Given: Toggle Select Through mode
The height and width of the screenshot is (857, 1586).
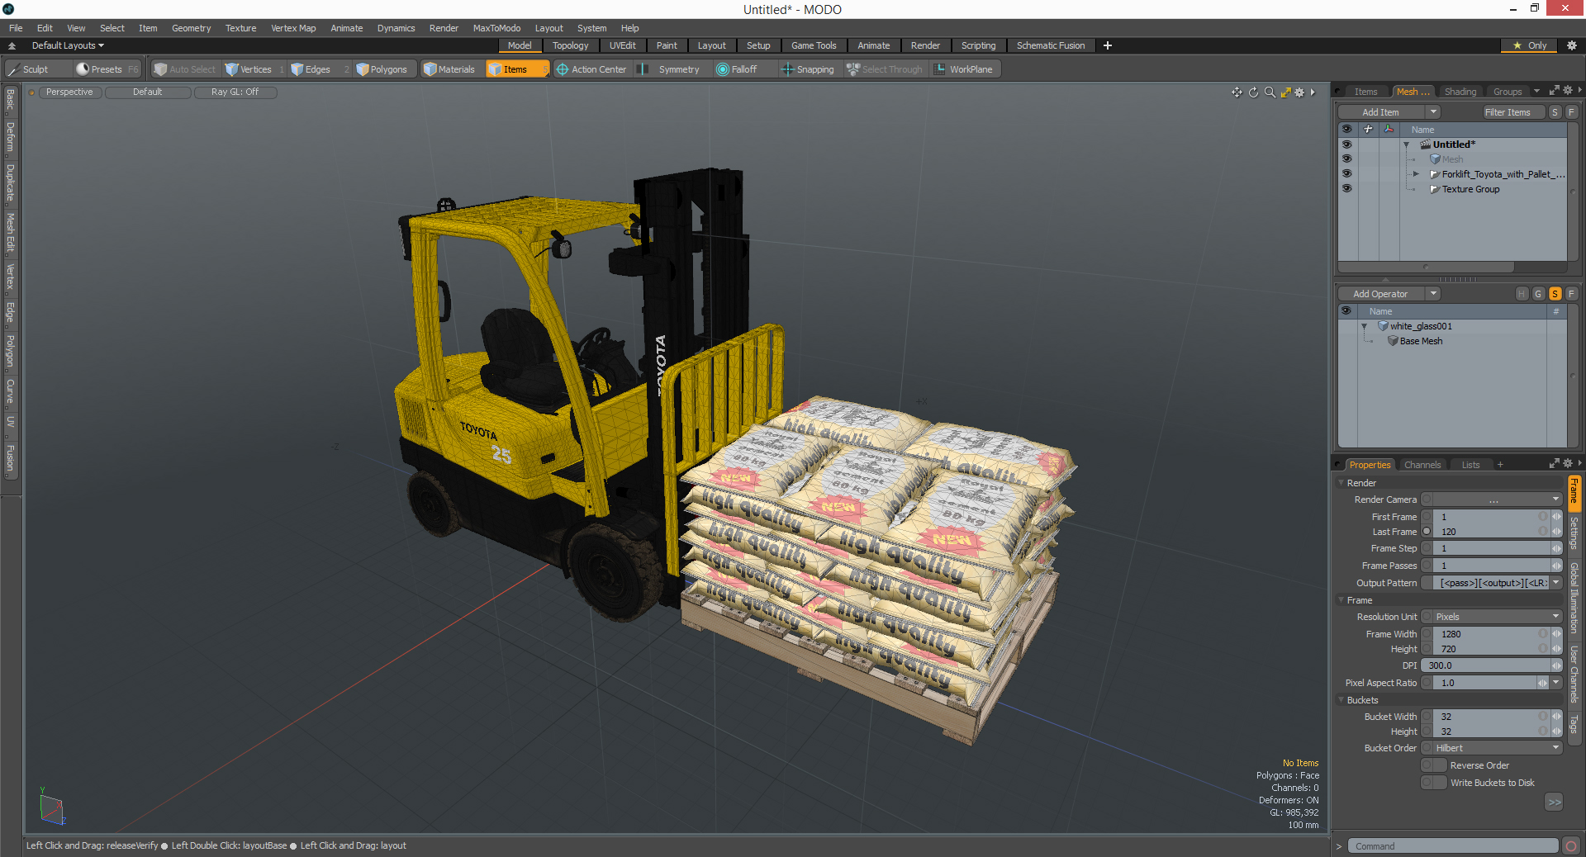Looking at the screenshot, I should [885, 69].
